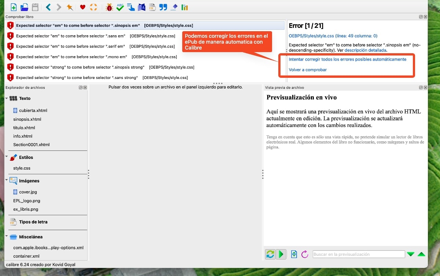Launch the check book bug icon

(x=109, y=7)
